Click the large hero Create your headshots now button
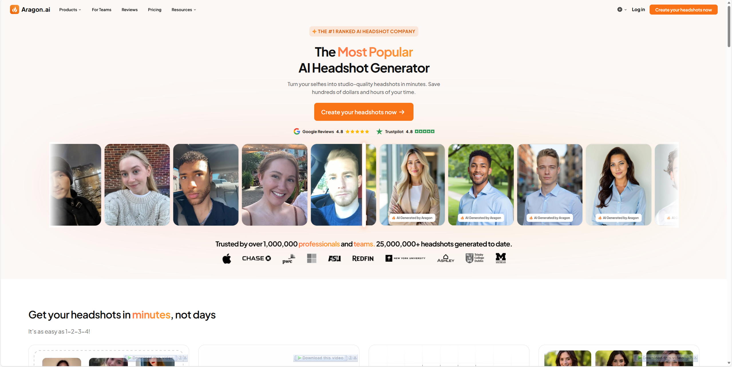Image resolution: width=732 pixels, height=367 pixels. (x=364, y=112)
